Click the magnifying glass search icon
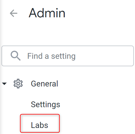 pos(16,56)
